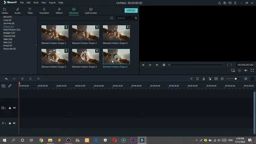The width and height of the screenshot is (256, 144).
Task: Open preview display settings icon
Action: click(x=233, y=70)
